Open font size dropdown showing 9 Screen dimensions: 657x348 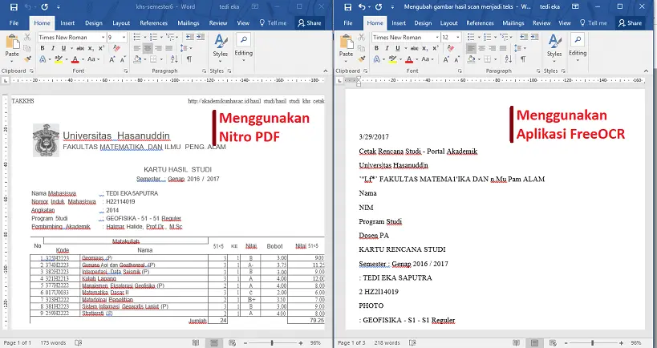pyautogui.click(x=124, y=37)
